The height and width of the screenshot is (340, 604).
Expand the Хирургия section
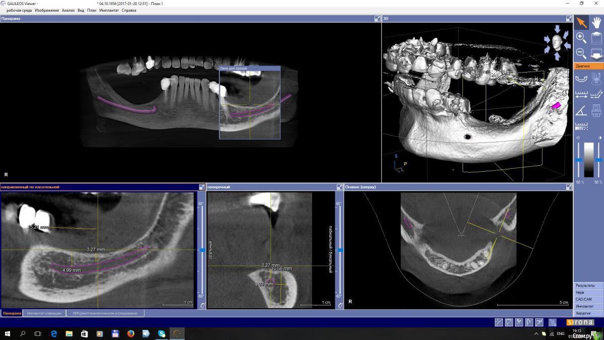coord(588,313)
